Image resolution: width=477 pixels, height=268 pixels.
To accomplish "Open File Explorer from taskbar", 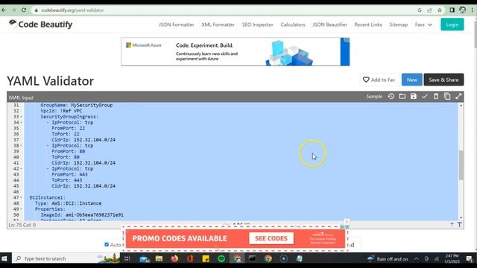I will coord(159,258).
